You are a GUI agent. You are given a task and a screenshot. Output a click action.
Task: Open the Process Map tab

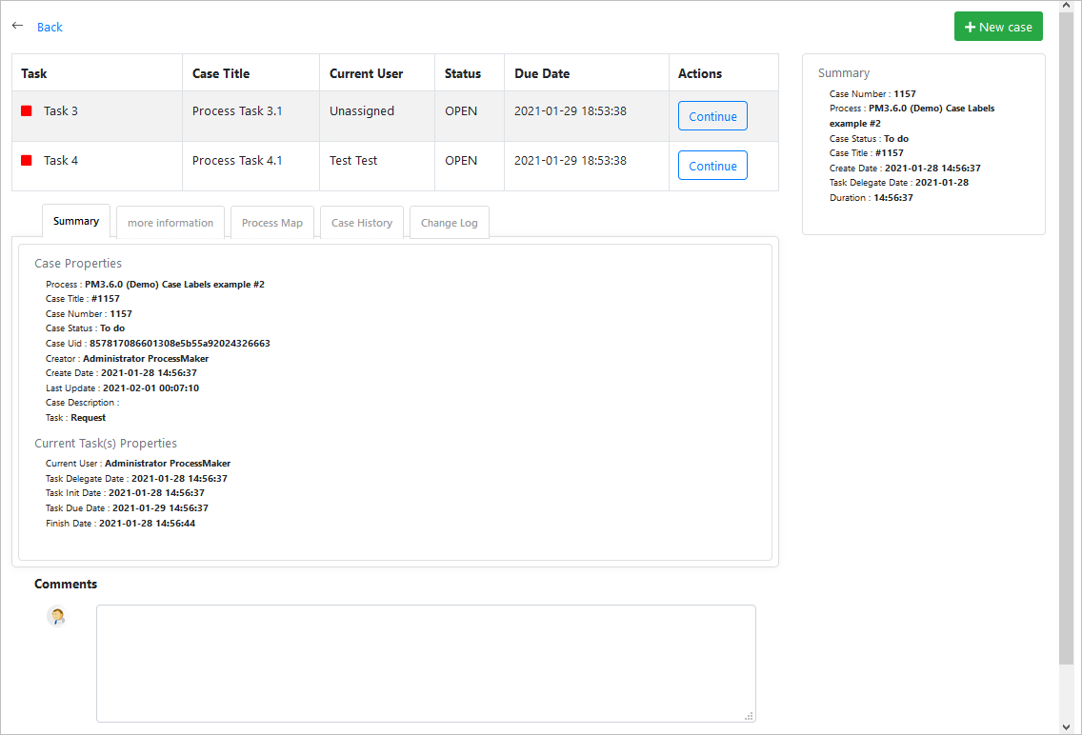[x=272, y=223]
